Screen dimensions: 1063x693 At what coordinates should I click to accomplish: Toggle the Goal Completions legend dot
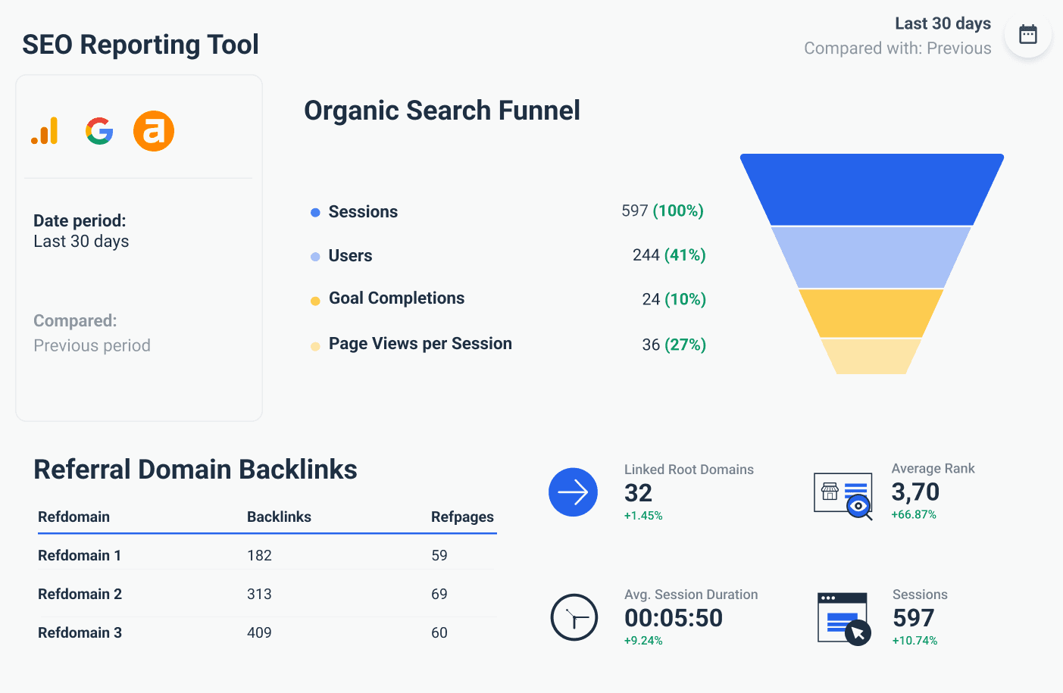tap(314, 299)
